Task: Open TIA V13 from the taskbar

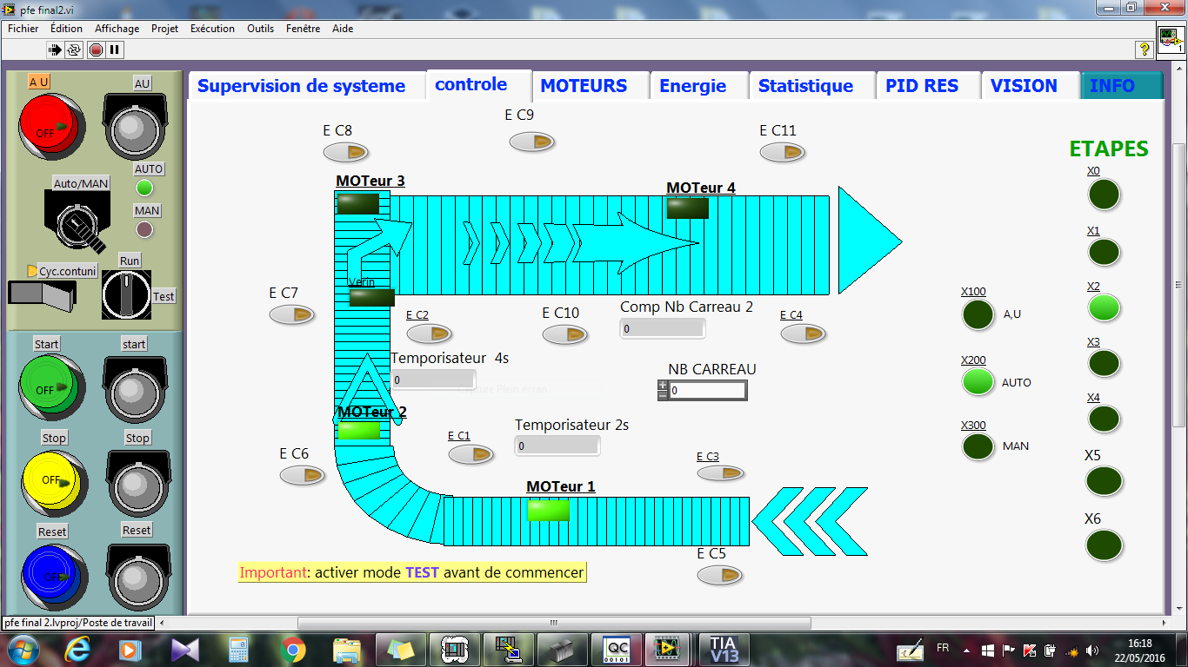Action: pyautogui.click(x=722, y=649)
